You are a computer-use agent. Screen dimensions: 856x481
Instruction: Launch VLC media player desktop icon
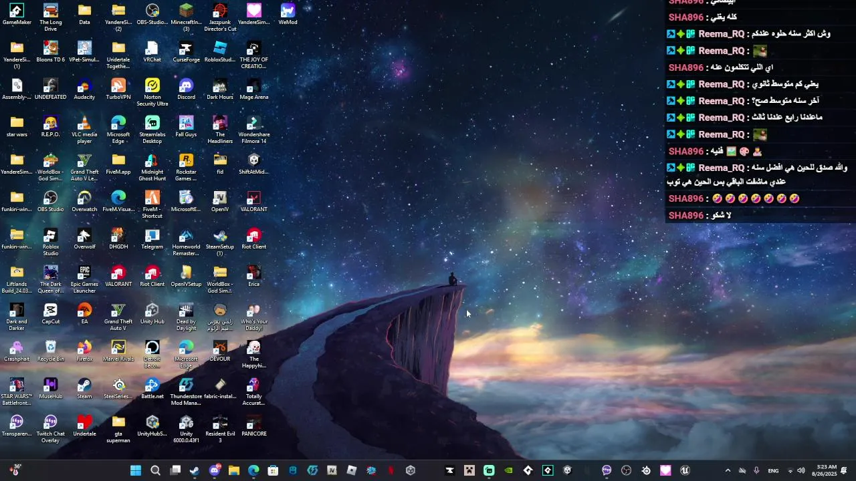click(x=84, y=130)
